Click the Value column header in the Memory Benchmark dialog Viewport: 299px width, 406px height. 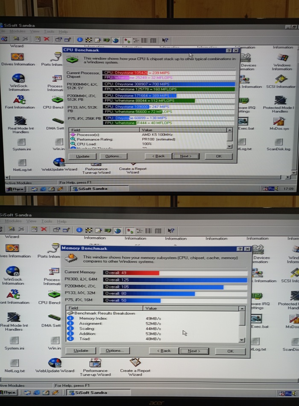[191, 308]
